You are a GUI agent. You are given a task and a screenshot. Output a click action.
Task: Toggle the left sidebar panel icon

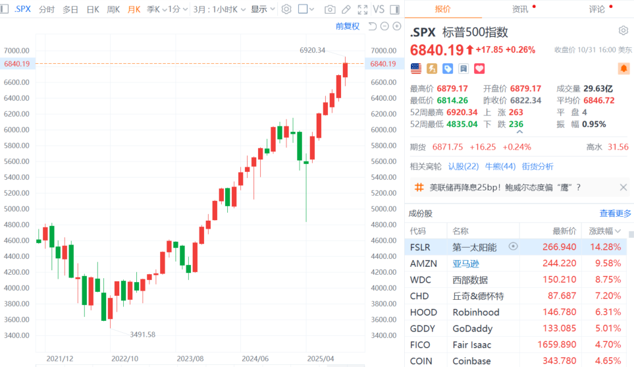tap(5, 9)
